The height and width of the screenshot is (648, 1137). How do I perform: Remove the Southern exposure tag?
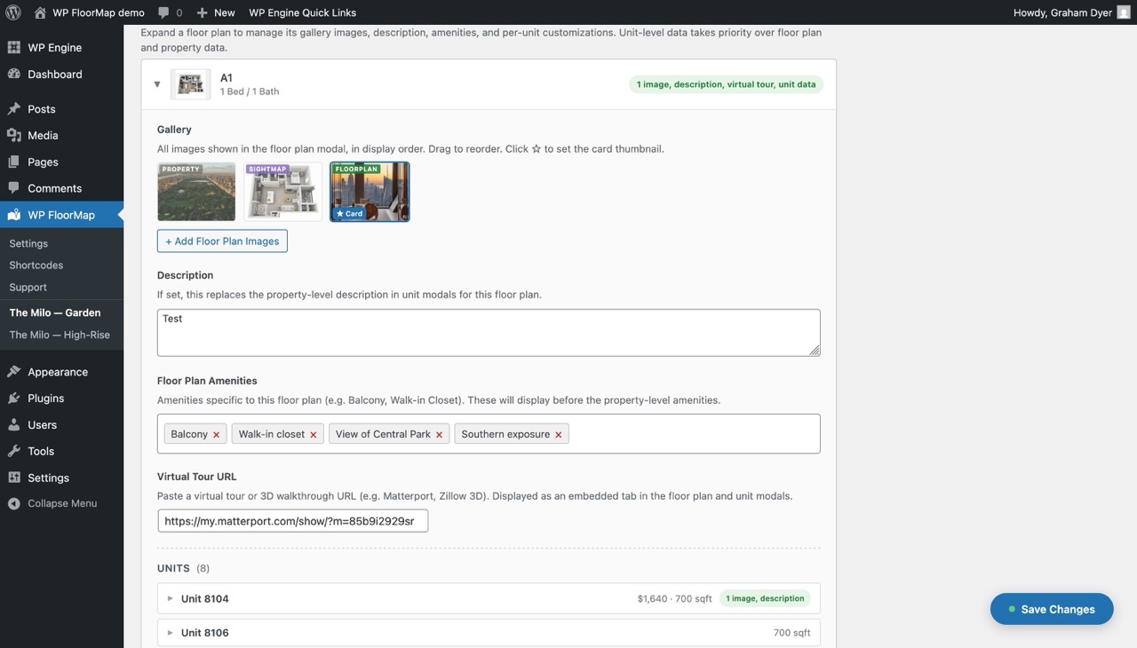558,435
